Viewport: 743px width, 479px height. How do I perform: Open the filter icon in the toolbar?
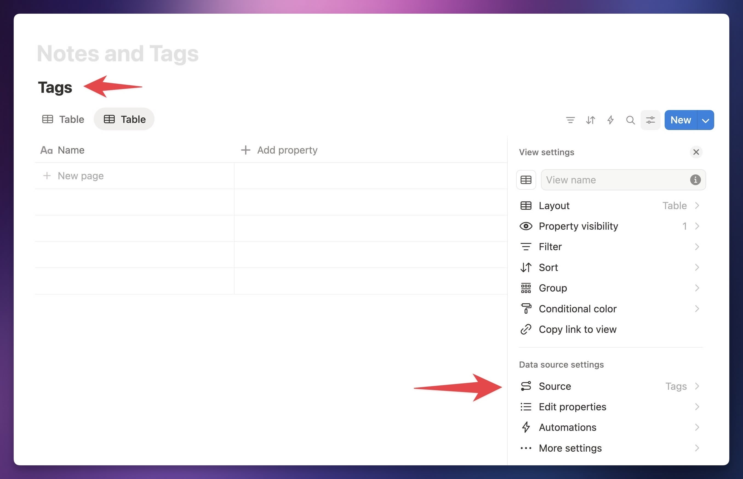tap(570, 120)
